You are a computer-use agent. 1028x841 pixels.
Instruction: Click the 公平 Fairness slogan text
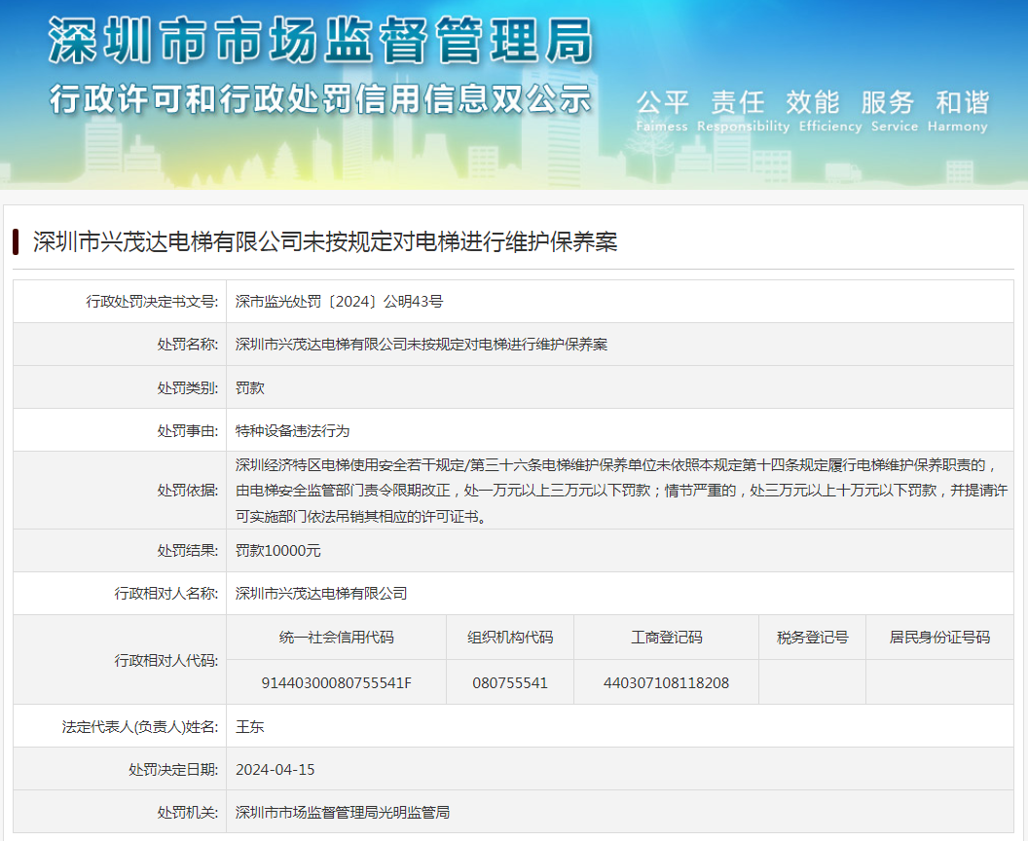pyautogui.click(x=662, y=111)
